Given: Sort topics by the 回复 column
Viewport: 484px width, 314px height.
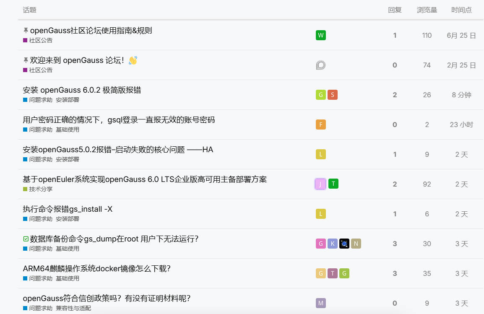Looking at the screenshot, I should click(x=395, y=10).
